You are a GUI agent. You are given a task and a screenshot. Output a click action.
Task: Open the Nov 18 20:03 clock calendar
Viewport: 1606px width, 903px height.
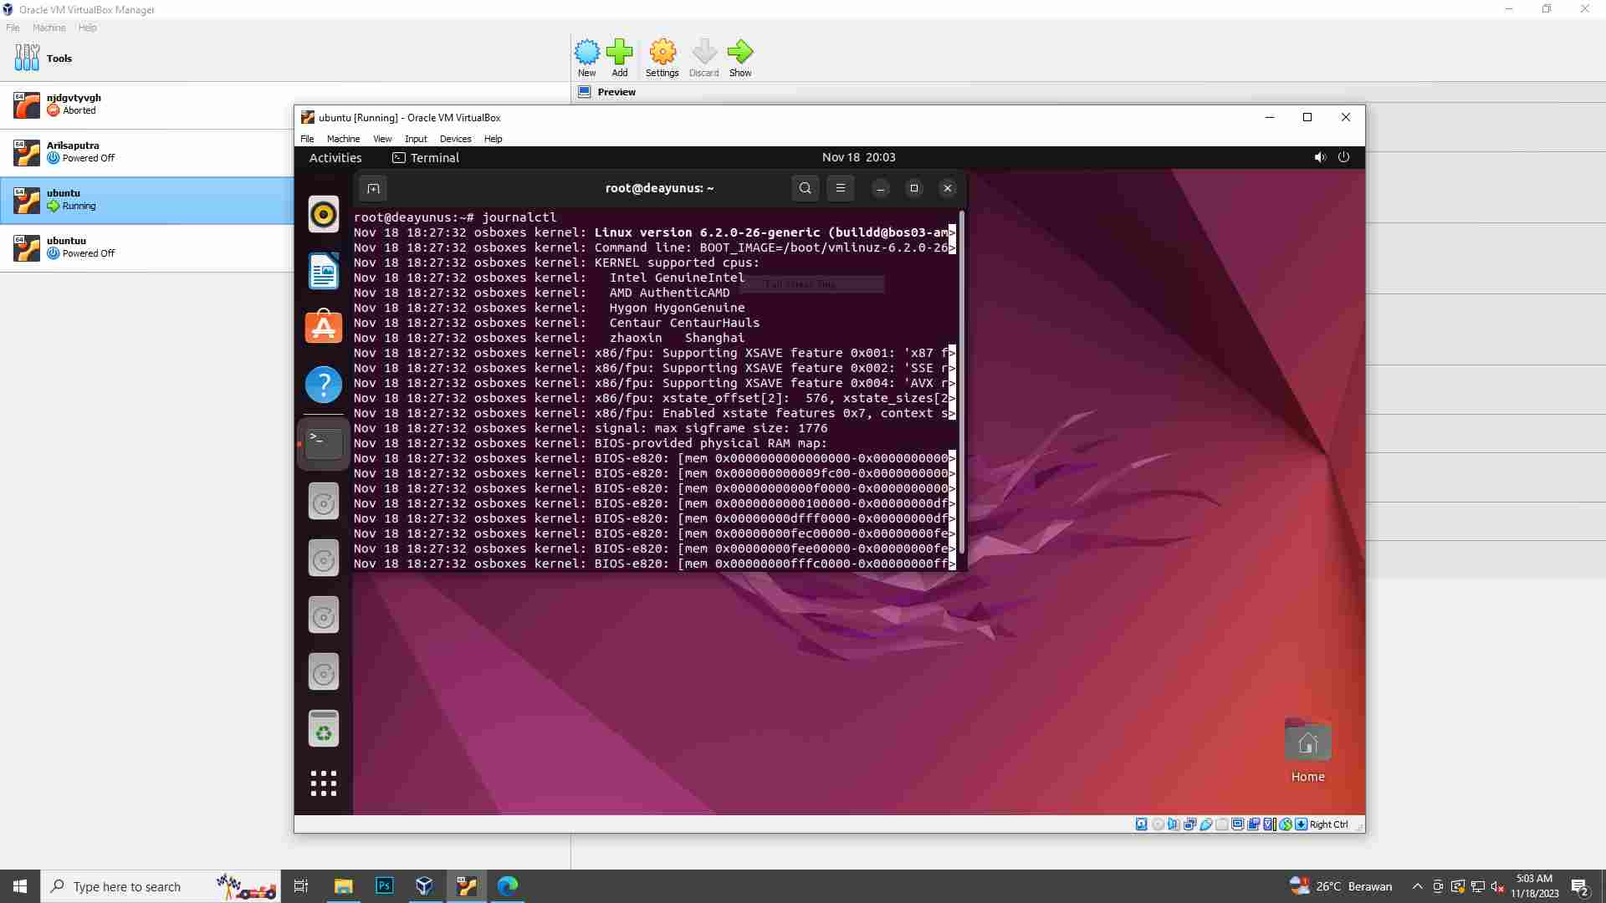pyautogui.click(x=858, y=157)
